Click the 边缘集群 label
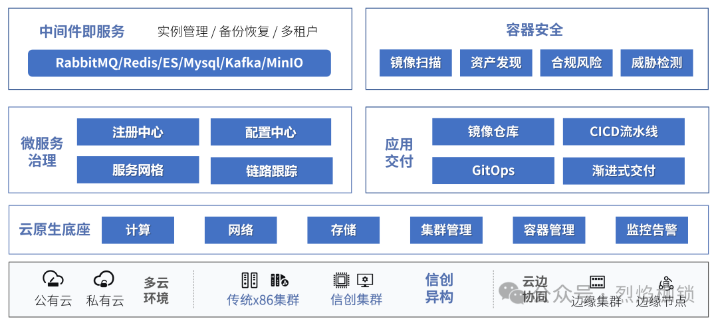 click(x=596, y=302)
